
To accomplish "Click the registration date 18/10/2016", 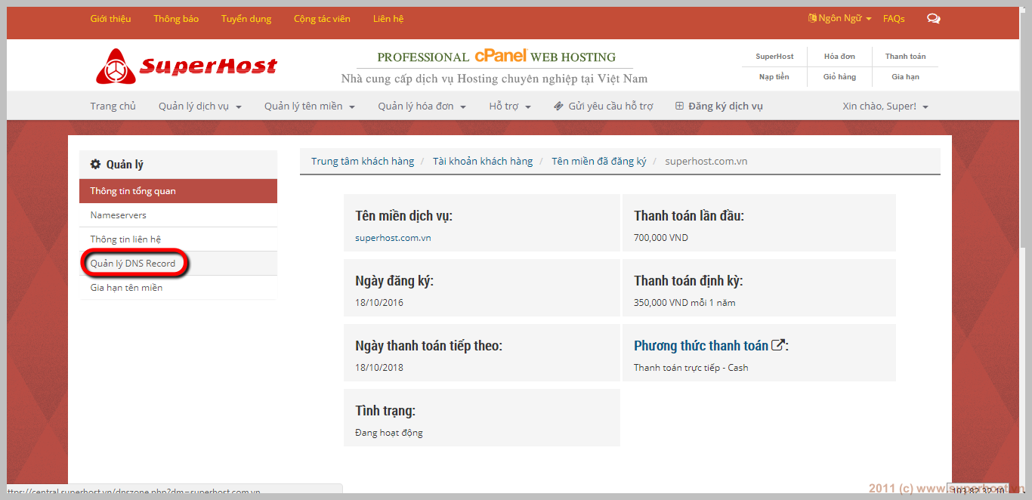I will coord(379,303).
